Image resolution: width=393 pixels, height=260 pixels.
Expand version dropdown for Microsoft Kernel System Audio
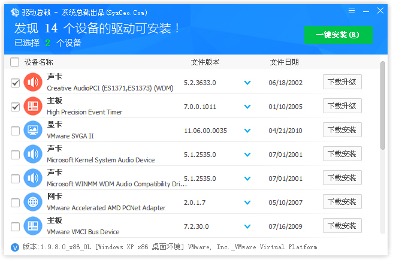[x=247, y=155]
